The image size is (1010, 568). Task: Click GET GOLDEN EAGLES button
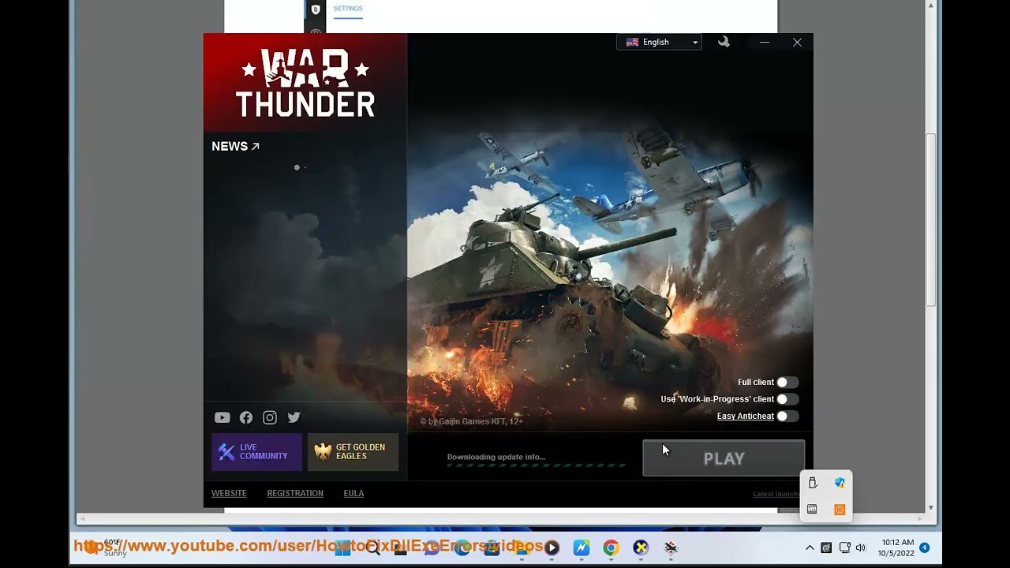click(x=353, y=452)
